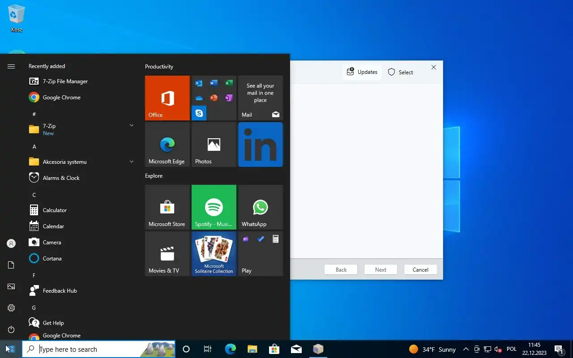The height and width of the screenshot is (358, 573).
Task: Jump to letter A in app list
Action: pyautogui.click(x=34, y=147)
